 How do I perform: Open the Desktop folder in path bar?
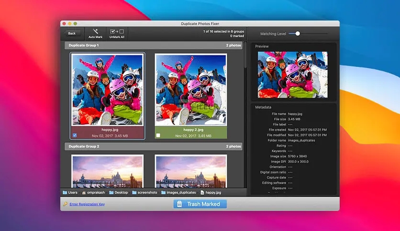coord(118,192)
